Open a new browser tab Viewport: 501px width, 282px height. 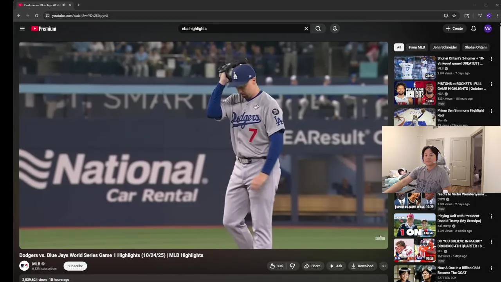tap(78, 5)
